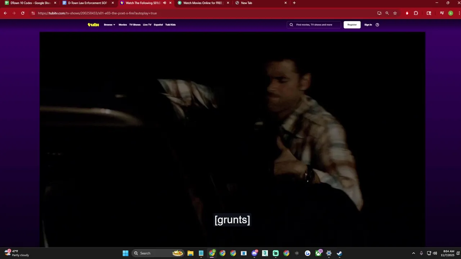Close the Watch Movies Online tab
Viewport: 461px width, 259px height.
point(228,3)
